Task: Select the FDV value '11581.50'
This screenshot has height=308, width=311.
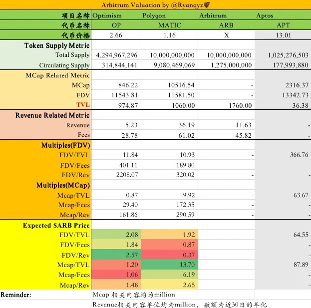Action: 181,95
